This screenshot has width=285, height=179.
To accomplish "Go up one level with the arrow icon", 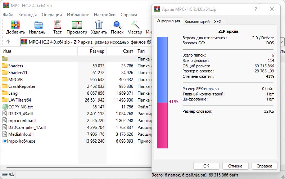I will click(8, 42).
